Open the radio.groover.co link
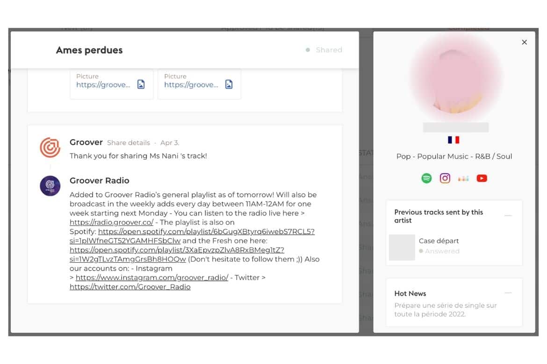 pos(111,222)
